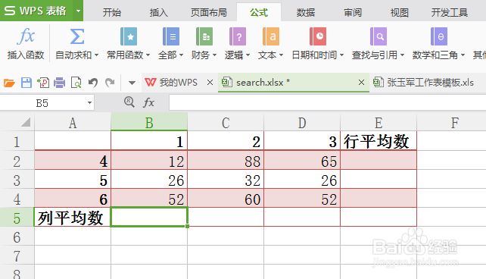Expand the 财务 dropdown arrow
Image resolution: width=486 pixels, height=279 pixels.
click(214, 55)
